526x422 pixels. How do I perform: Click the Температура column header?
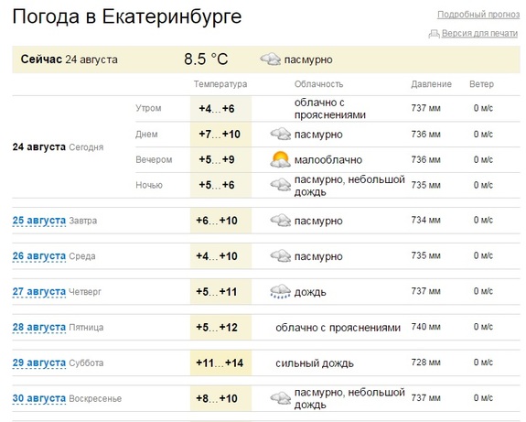coord(220,84)
